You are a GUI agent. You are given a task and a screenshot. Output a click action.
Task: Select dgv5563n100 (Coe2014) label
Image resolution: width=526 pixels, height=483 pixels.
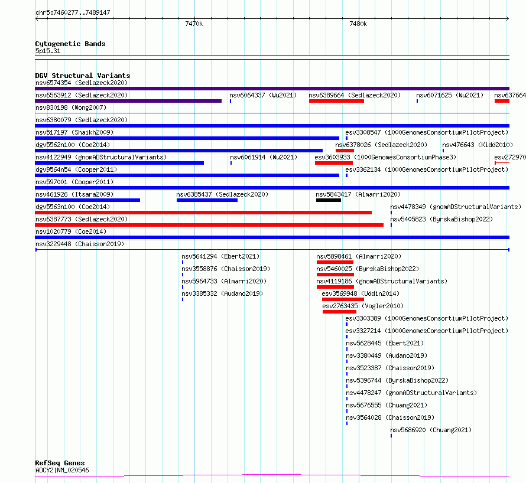(73, 207)
